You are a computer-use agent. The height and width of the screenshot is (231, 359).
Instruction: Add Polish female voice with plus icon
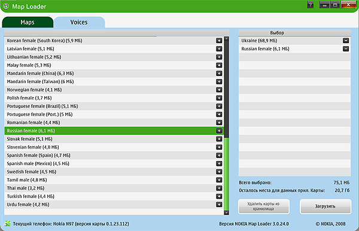pos(219,98)
